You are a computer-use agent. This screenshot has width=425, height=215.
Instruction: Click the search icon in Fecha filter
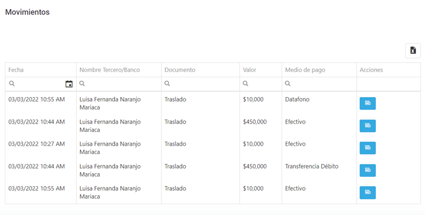point(12,84)
